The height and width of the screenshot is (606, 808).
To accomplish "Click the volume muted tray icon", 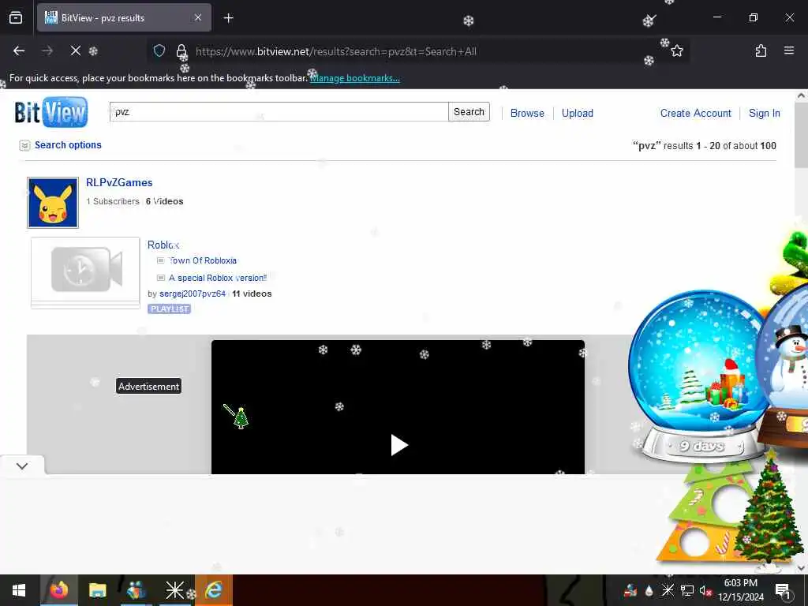I will [705, 590].
